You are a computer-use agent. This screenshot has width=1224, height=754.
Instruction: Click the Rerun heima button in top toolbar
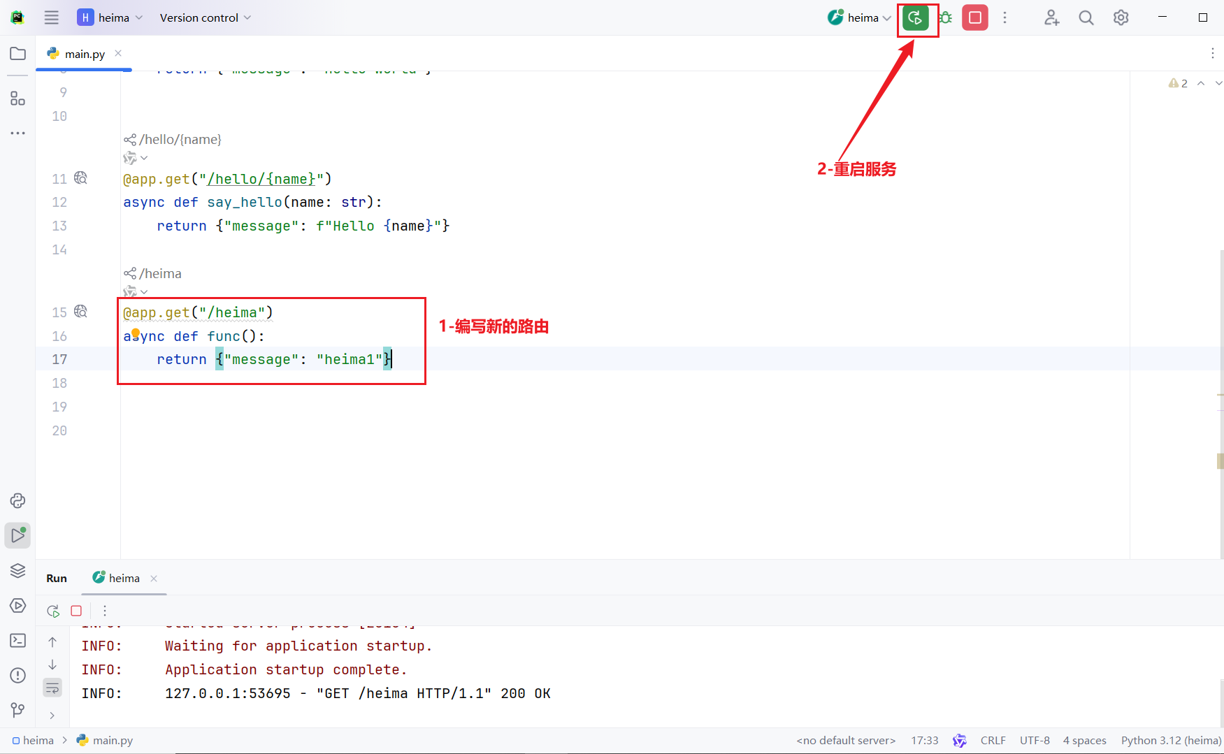pos(915,18)
